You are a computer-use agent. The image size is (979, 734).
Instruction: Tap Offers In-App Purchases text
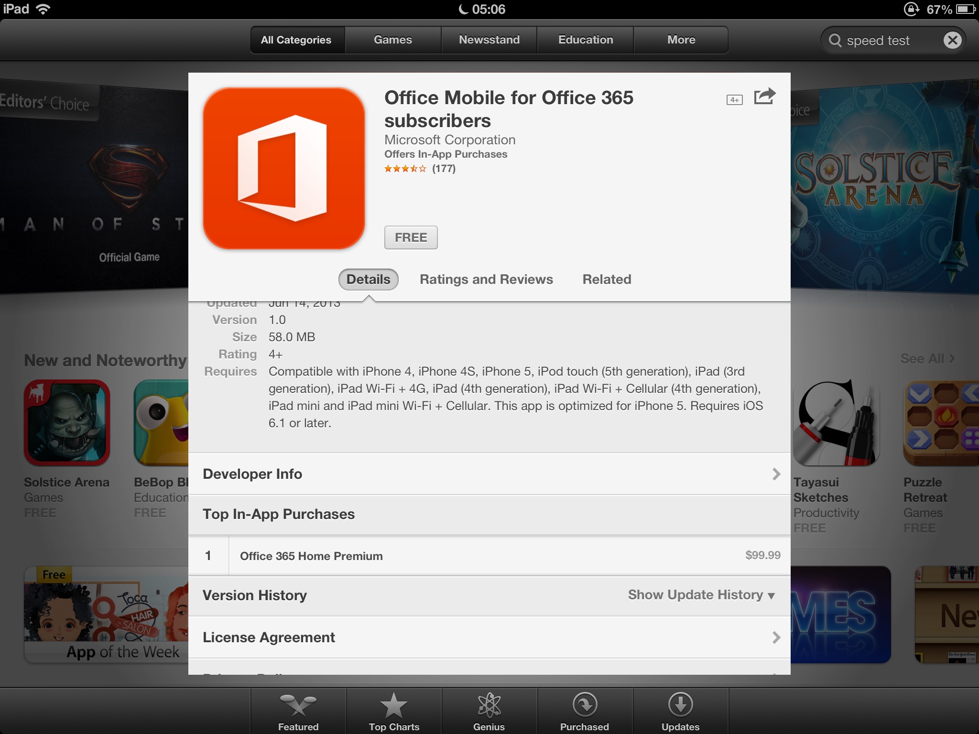coord(446,154)
